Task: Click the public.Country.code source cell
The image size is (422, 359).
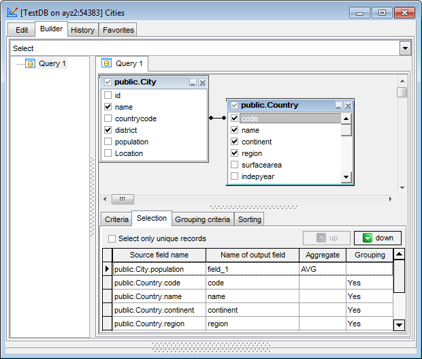Action: [159, 283]
